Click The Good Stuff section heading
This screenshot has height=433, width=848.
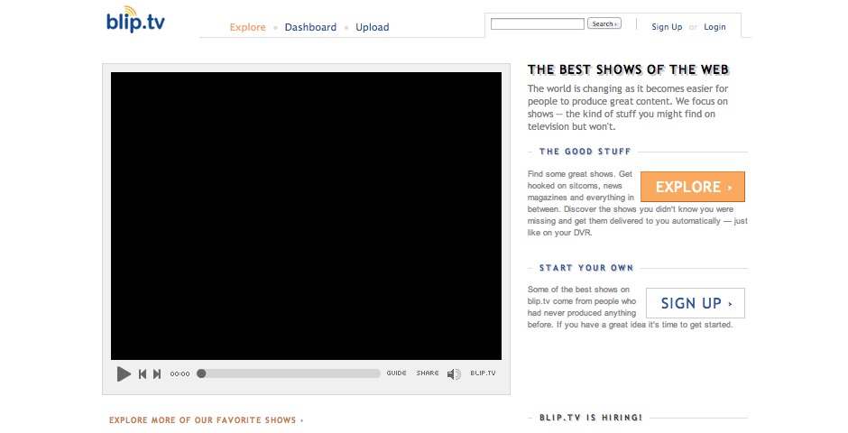pyautogui.click(x=585, y=152)
